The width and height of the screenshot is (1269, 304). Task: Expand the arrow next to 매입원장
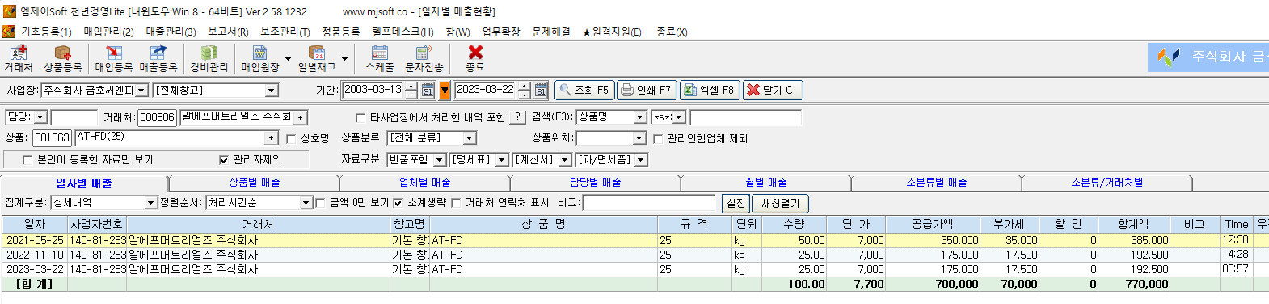pyautogui.click(x=288, y=59)
